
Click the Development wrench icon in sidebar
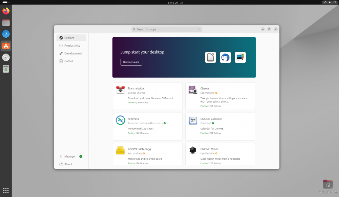tap(60, 53)
